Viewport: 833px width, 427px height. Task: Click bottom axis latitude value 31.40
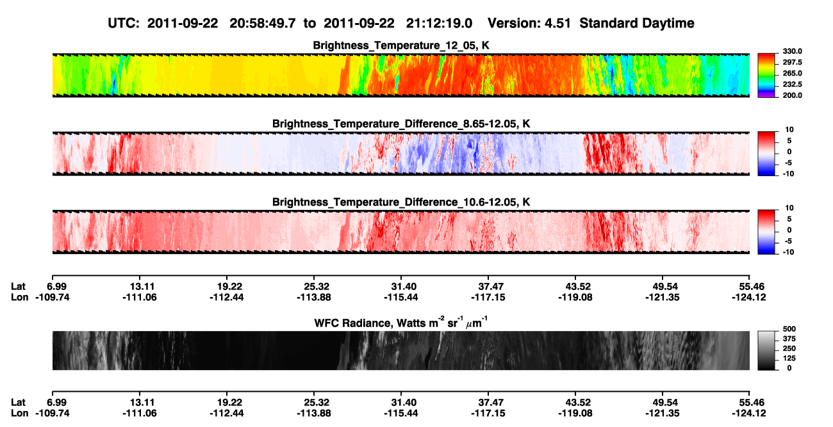(404, 402)
